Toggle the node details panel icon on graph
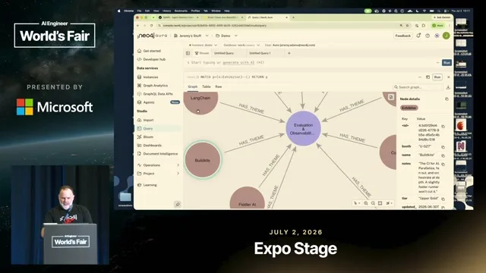Viewport: 486px width, 273px height. coord(391,97)
